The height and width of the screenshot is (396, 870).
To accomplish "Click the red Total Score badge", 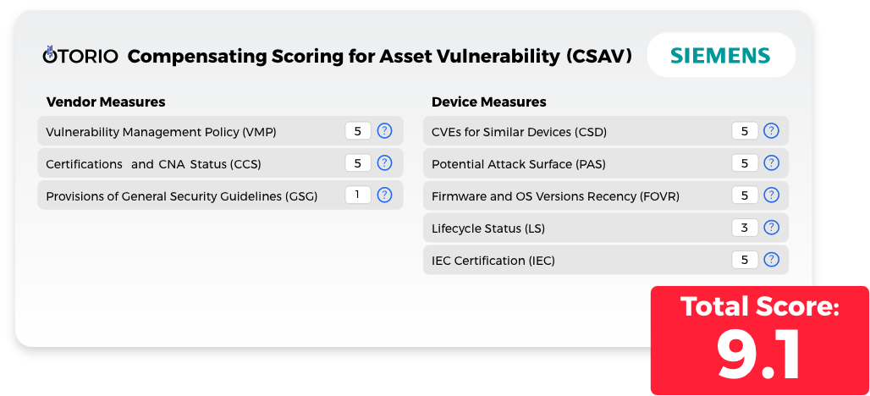I will coord(760,340).
